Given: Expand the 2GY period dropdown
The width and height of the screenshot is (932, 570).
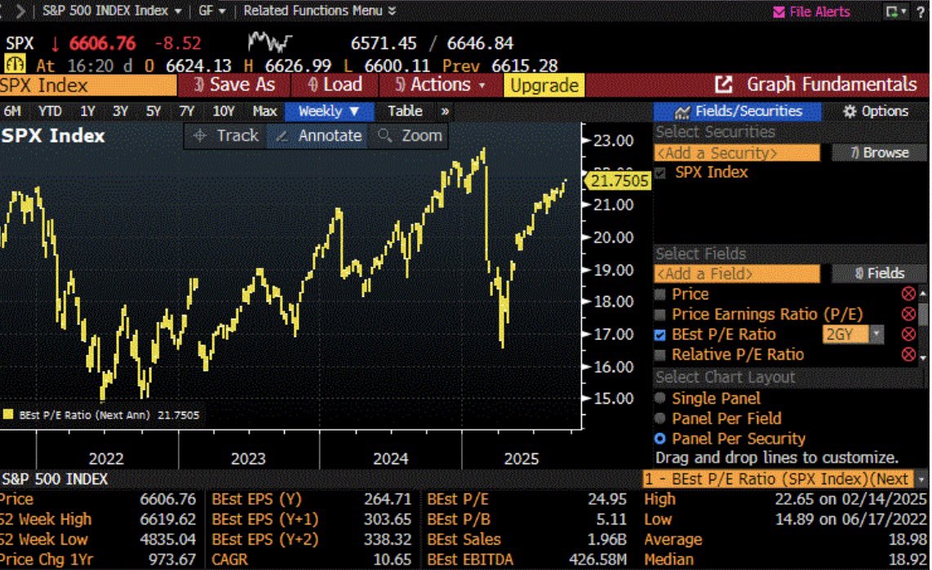Looking at the screenshot, I should tap(876, 334).
